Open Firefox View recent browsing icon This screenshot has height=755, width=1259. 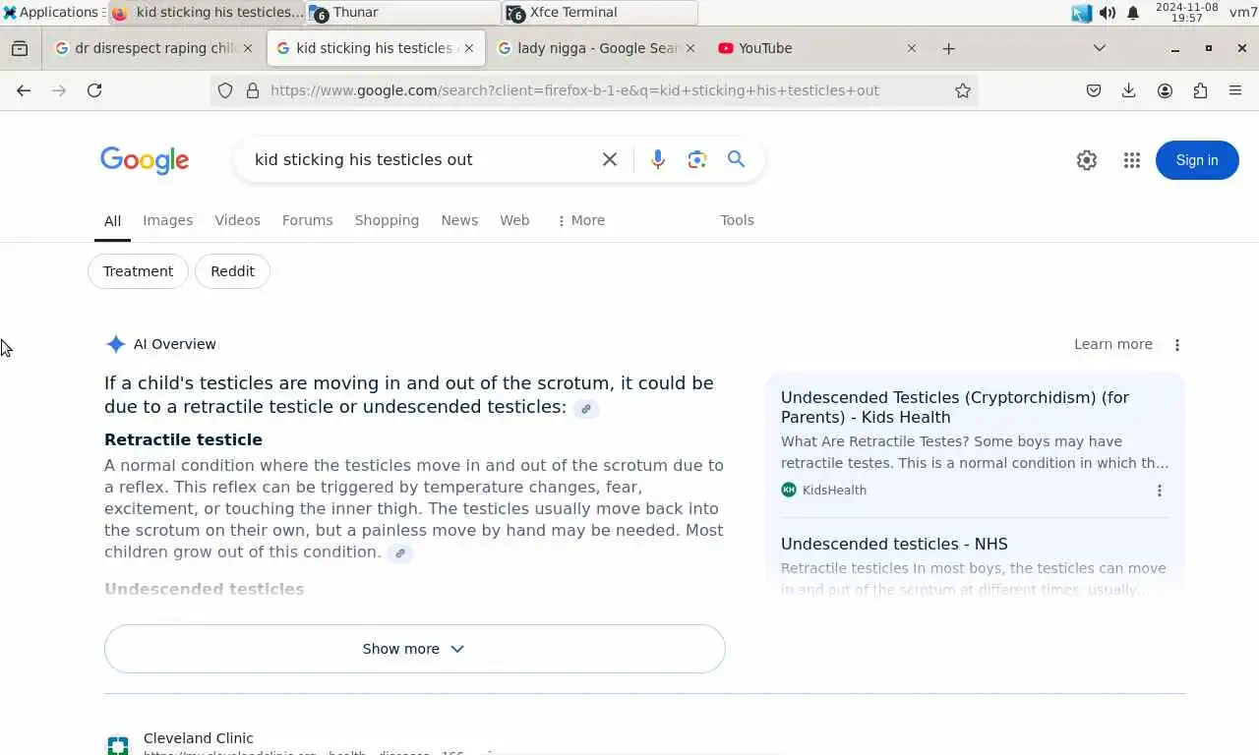coord(20,48)
